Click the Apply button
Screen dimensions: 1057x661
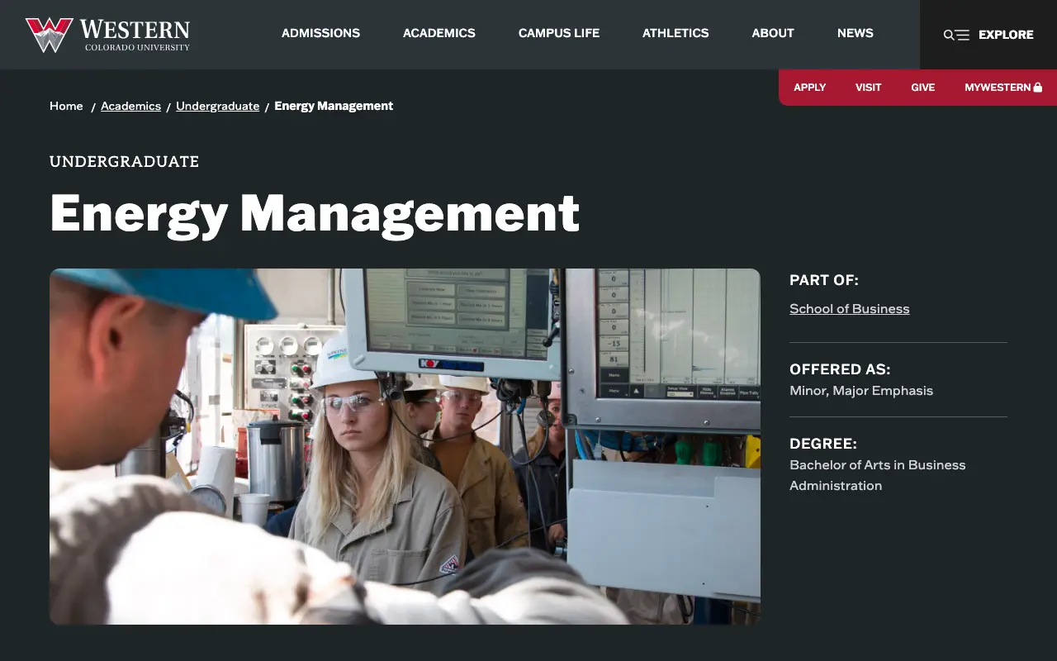[810, 88]
